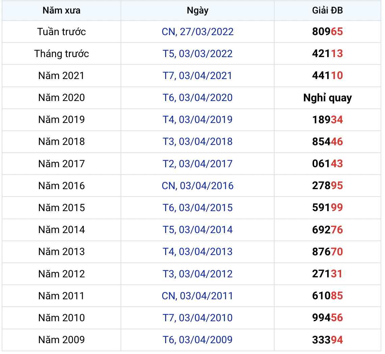Open the T4, 03/04/2013 date link
385x354 pixels.
click(198, 252)
